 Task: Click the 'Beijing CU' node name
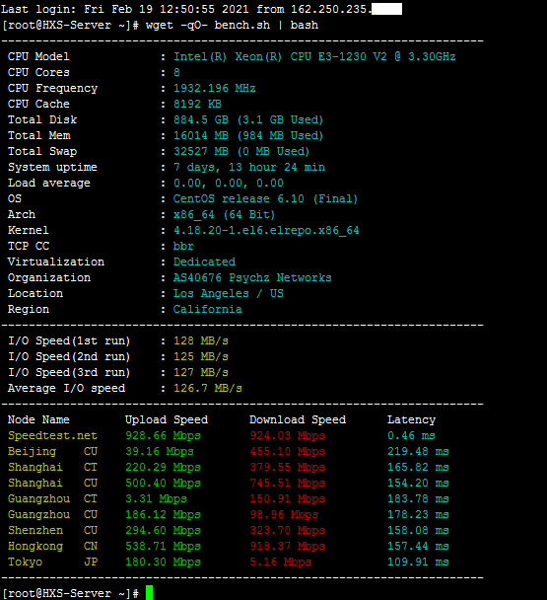point(53,451)
